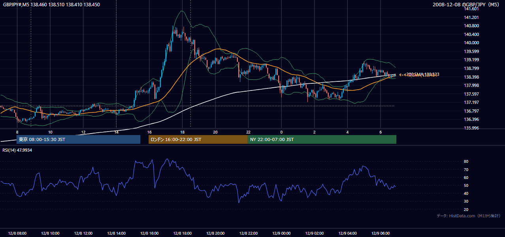The height and width of the screenshot is (237, 505).
Task: Select the 東京 08:00-15:30 JST session bar
Action: point(78,139)
